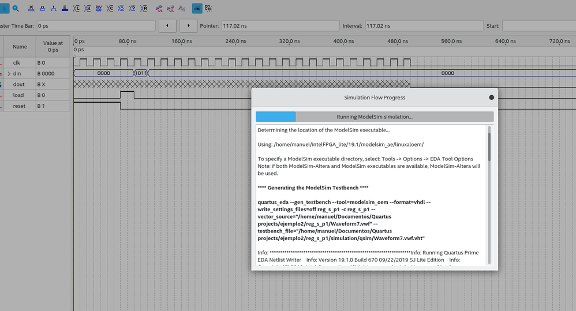Close the Simulation Flow Progress dialog
576x311 pixels.
(x=491, y=98)
